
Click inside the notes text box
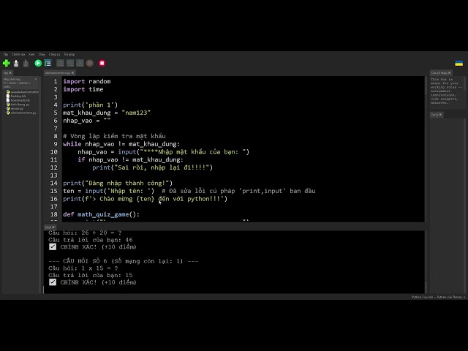pos(446,91)
